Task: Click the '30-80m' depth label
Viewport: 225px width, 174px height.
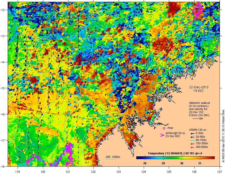Action: (x=200, y=137)
